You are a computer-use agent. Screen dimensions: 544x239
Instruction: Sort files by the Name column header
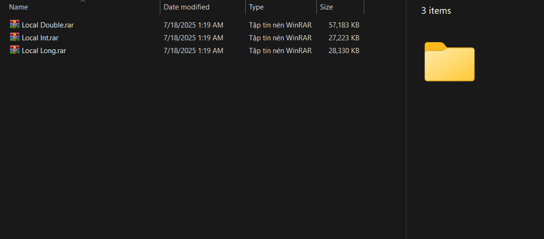(19, 7)
